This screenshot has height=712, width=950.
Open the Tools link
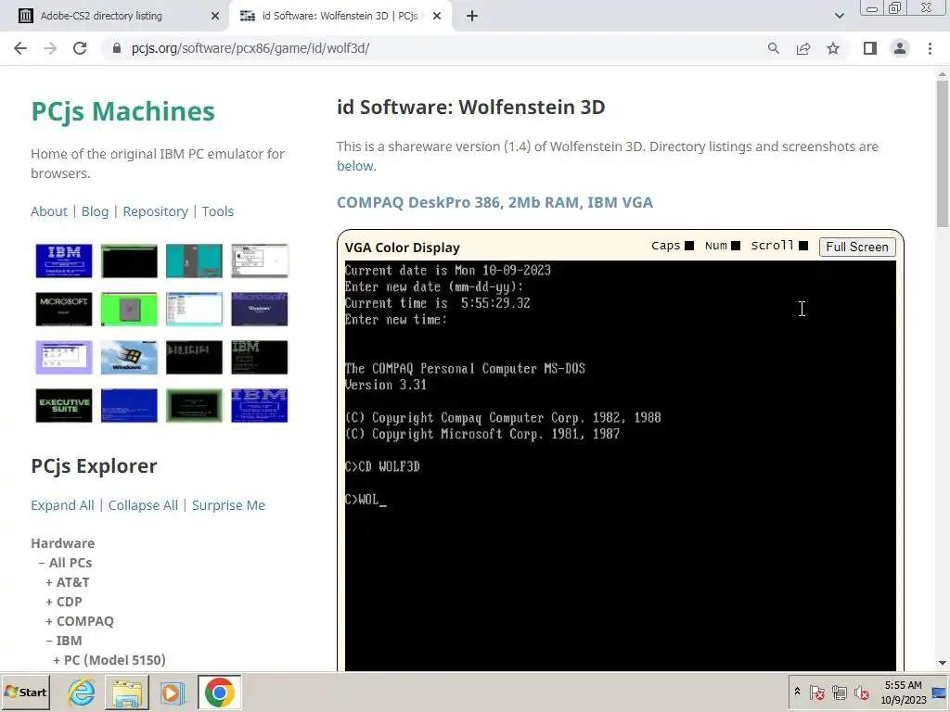(x=217, y=211)
